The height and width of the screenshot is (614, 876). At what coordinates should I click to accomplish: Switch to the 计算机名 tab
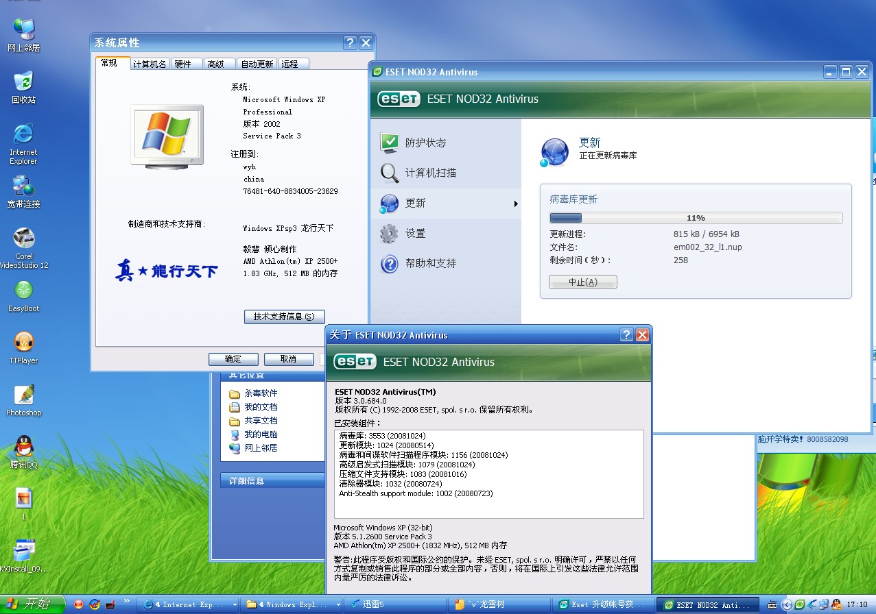click(x=150, y=64)
